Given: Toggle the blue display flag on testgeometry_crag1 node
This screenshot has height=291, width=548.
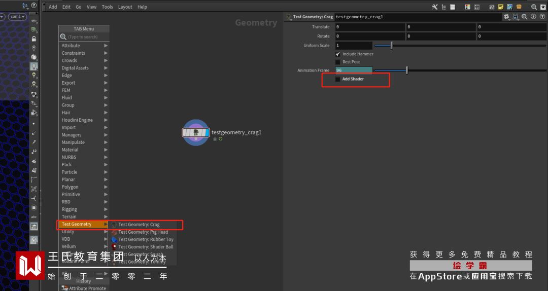Looking at the screenshot, I should click(x=206, y=132).
